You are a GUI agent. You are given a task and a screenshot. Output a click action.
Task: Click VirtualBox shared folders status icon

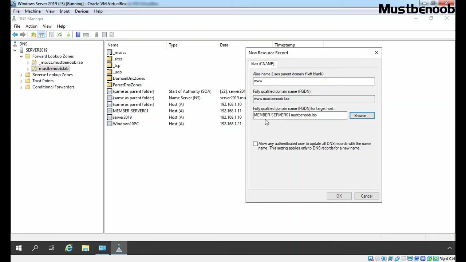[403, 259]
